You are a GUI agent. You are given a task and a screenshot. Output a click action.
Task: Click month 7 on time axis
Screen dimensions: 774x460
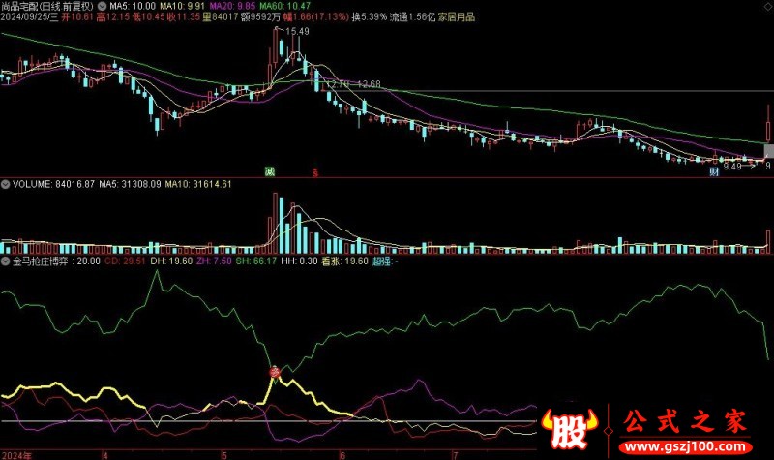[455, 455]
